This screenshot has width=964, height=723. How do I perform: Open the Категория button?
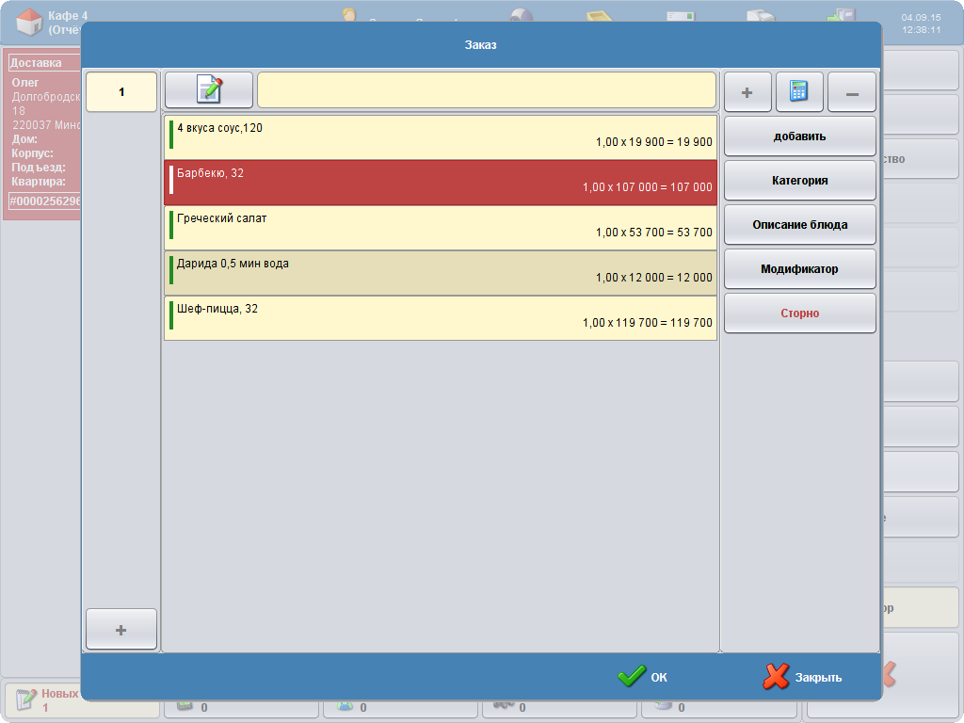tap(799, 180)
